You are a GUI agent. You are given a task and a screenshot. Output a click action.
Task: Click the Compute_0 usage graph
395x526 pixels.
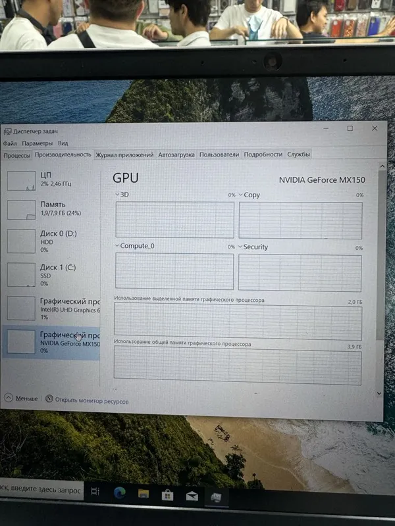(174, 271)
